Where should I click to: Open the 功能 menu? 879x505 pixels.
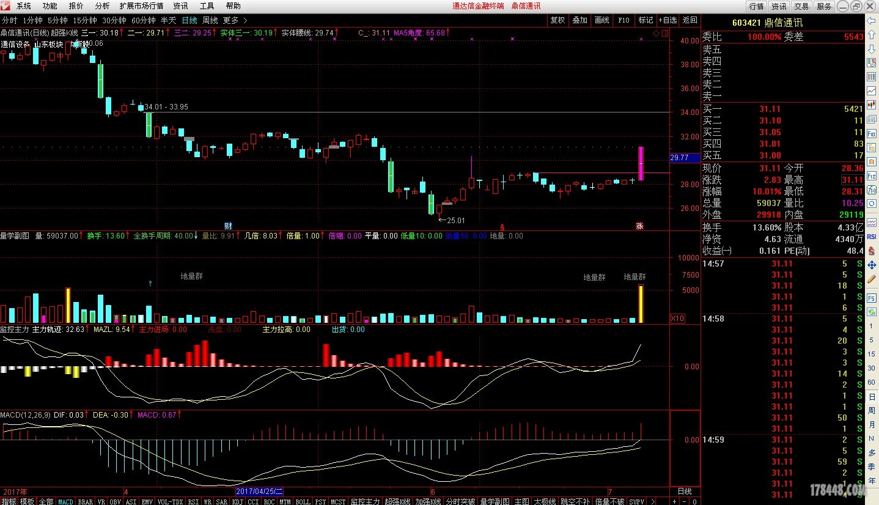pyautogui.click(x=50, y=6)
